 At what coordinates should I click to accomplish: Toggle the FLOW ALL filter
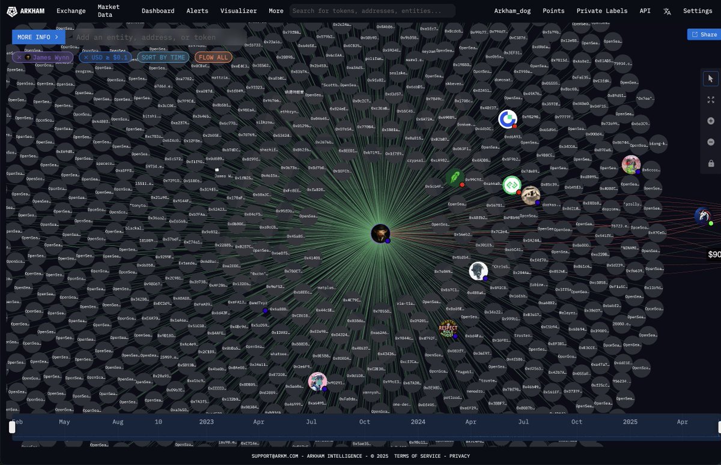[x=213, y=58]
